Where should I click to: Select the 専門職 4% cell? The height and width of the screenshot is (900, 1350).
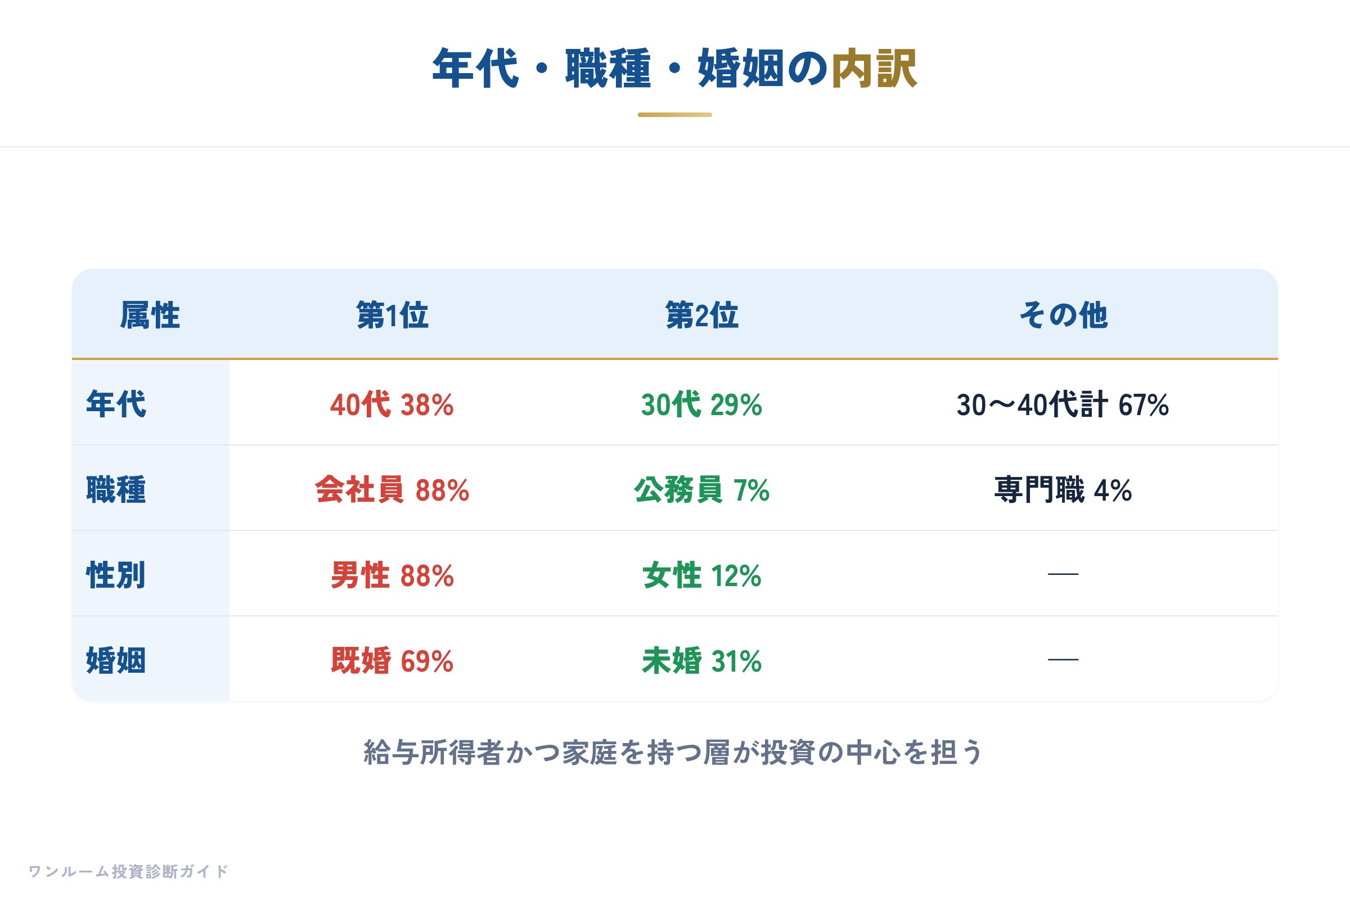(1063, 489)
